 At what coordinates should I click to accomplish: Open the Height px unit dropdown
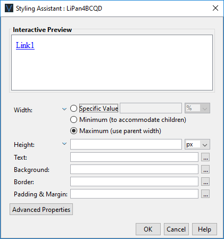197,144
